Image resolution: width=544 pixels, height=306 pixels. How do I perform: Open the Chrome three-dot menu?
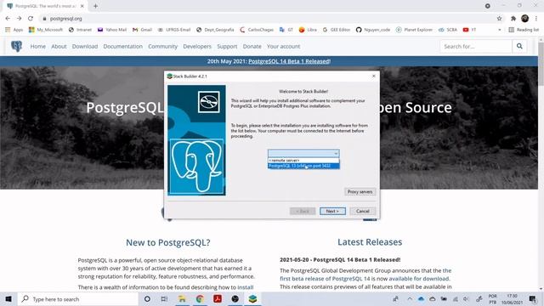tap(536, 19)
